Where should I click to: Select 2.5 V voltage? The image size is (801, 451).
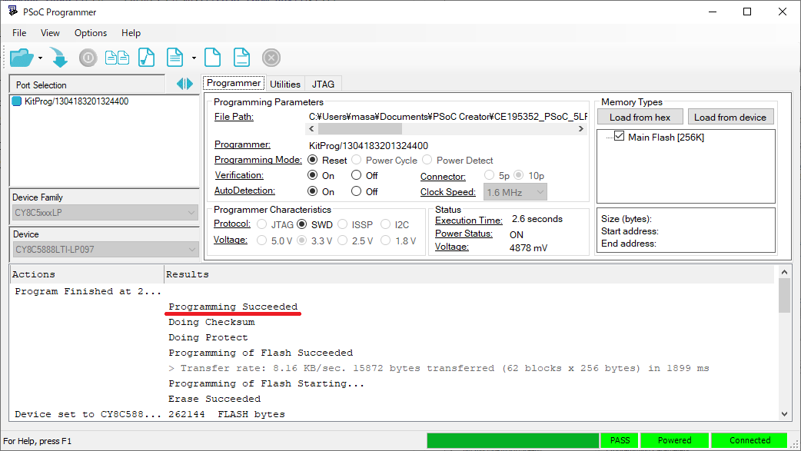click(342, 240)
